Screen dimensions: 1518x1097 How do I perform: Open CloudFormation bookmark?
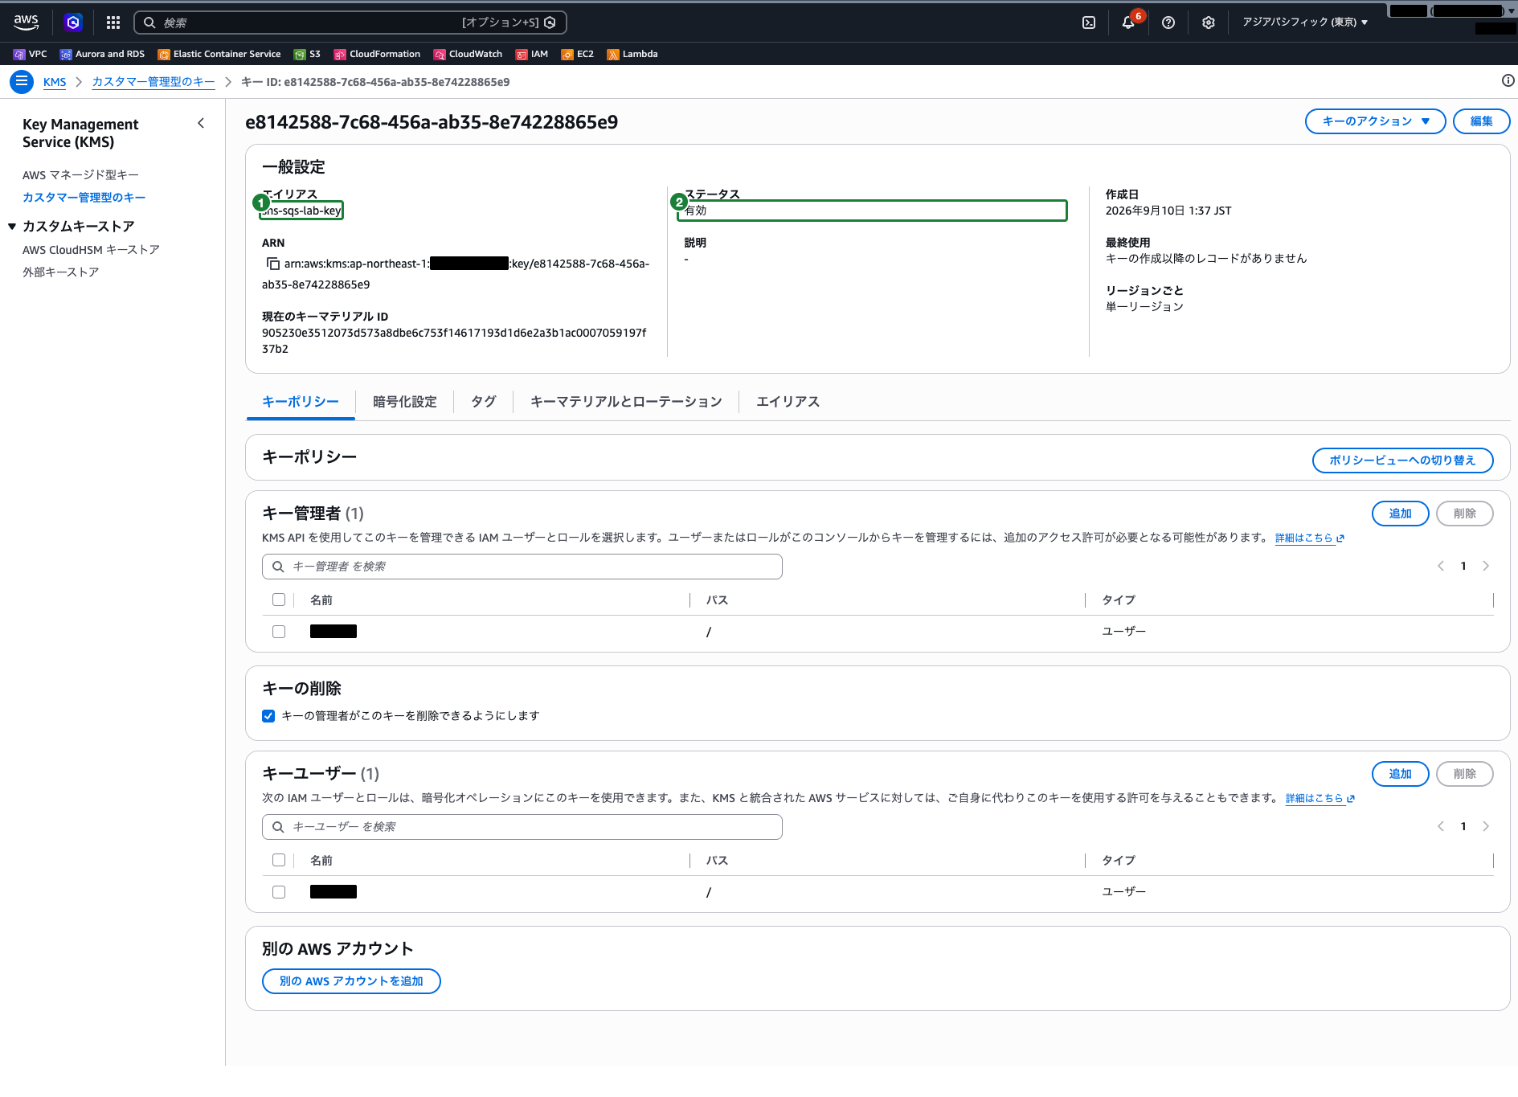coord(377,54)
